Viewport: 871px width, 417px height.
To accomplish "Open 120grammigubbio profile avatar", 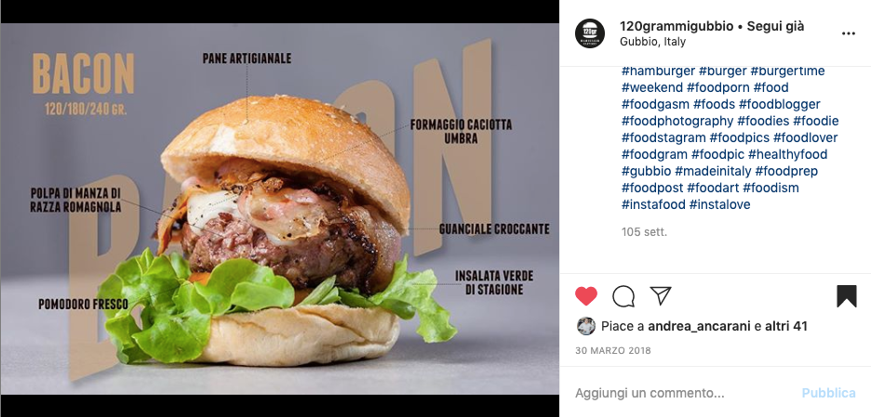I will [x=590, y=33].
